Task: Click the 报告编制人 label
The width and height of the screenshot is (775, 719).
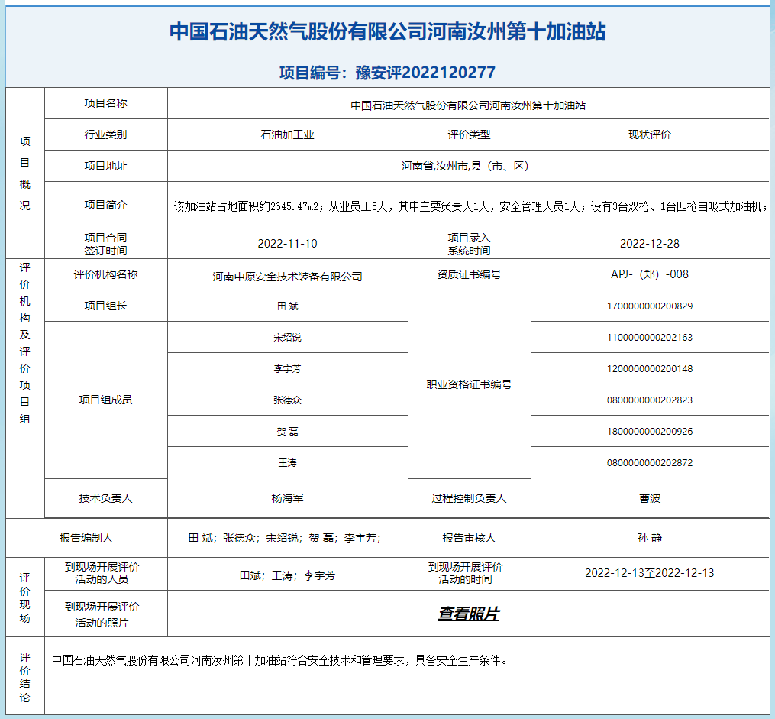Action: pyautogui.click(x=86, y=538)
